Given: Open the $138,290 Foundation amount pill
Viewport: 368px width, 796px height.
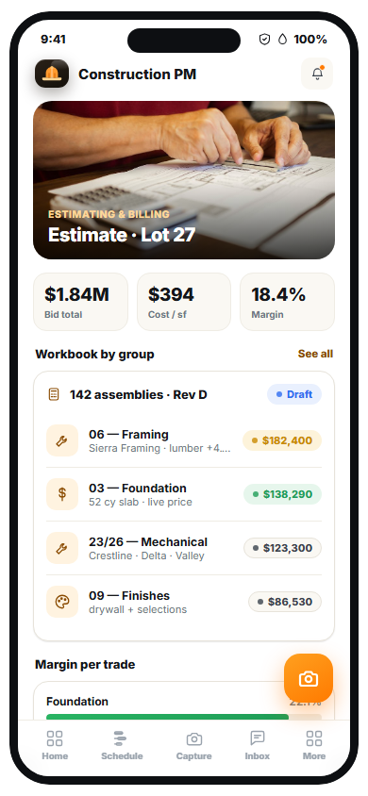Looking at the screenshot, I should (x=282, y=494).
